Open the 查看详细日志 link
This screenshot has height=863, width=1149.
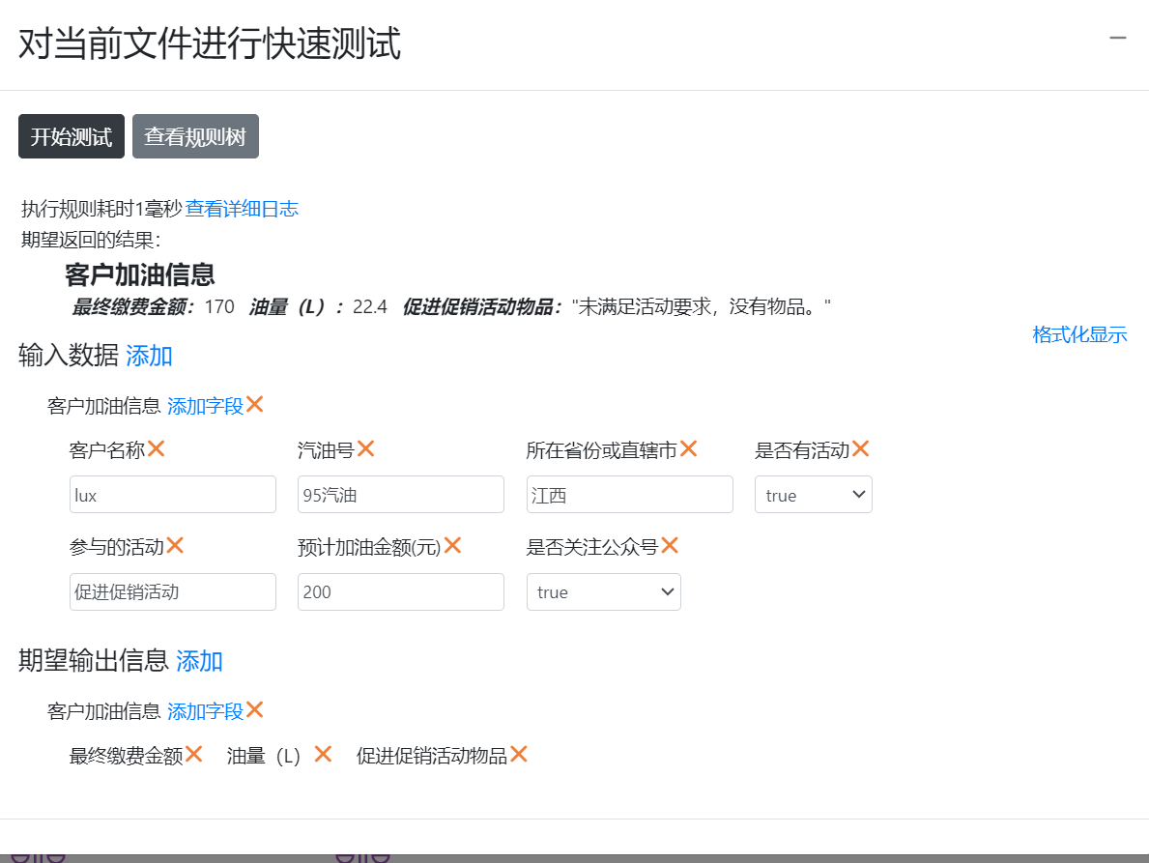(242, 209)
